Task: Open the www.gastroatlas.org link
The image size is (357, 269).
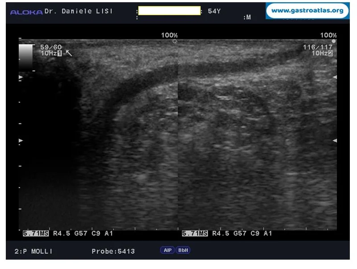Action: [307, 10]
